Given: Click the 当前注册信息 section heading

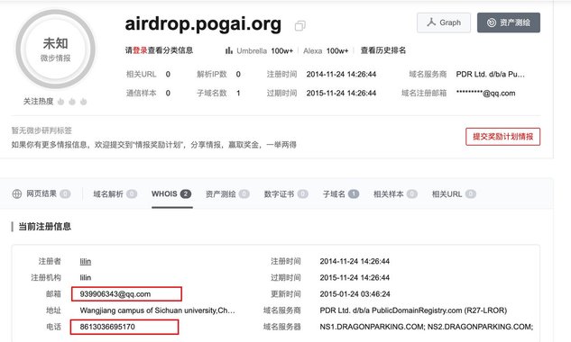Looking at the screenshot, I should tap(45, 227).
